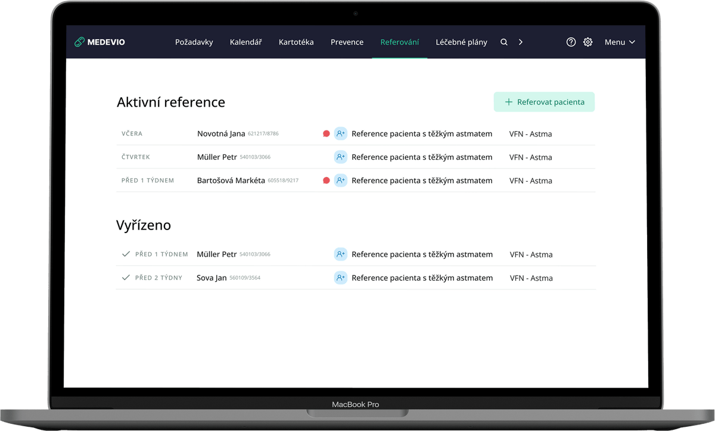Go to the Léčebné plány tab
Viewport: 715px width, 431px height.
click(x=461, y=42)
